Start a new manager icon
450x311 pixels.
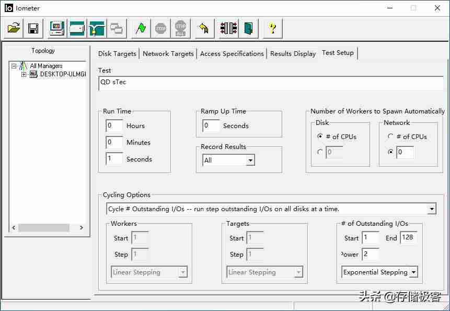click(x=57, y=28)
